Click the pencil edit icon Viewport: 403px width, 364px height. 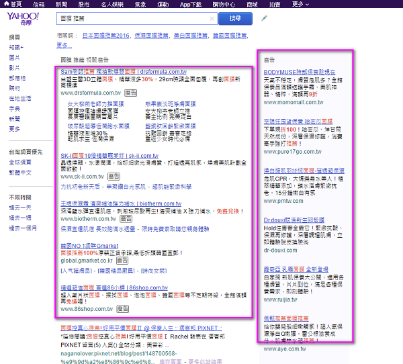pos(264,18)
